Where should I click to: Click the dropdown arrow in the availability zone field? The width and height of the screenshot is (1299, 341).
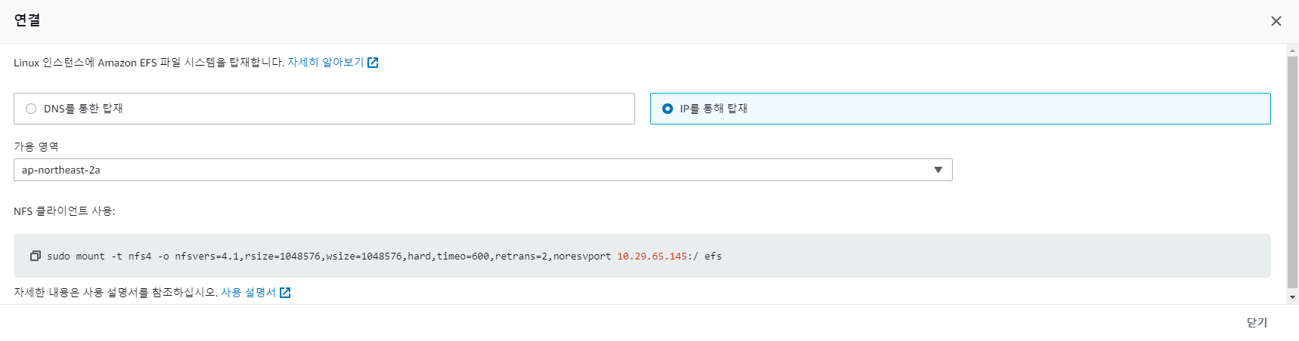click(938, 170)
